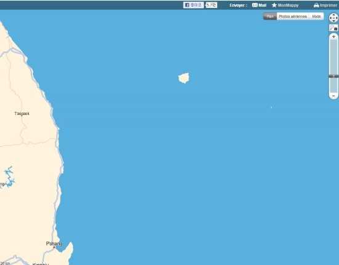Click the pan direction compass control
This screenshot has width=339, height=265.
click(333, 18)
